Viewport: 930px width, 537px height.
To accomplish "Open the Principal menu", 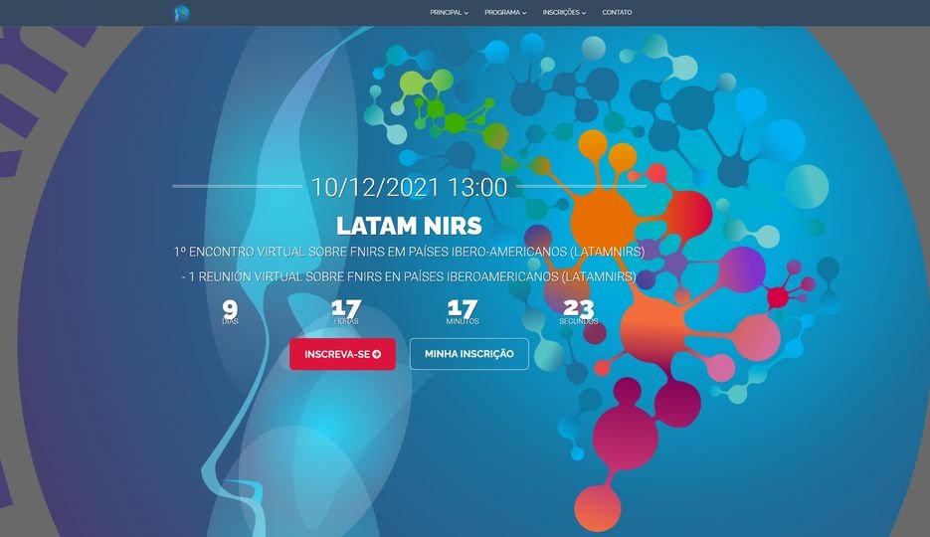I will coord(449,13).
